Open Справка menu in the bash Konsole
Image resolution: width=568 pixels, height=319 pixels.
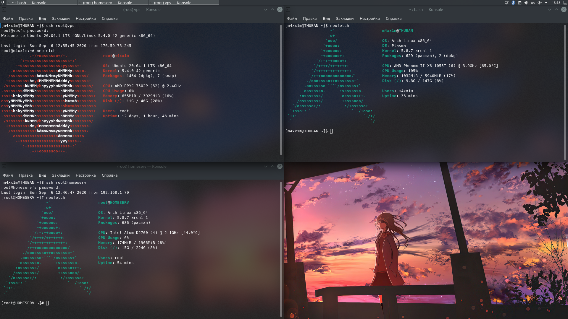point(393,18)
